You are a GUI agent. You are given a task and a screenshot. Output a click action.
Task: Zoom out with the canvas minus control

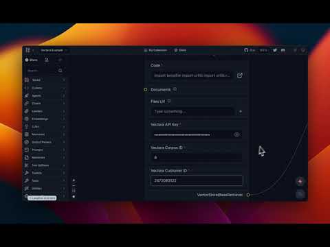click(x=74, y=185)
